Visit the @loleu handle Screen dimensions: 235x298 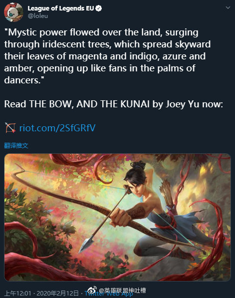(x=38, y=16)
